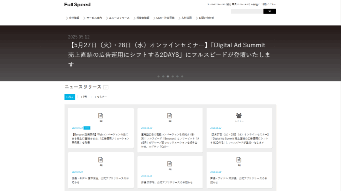Click the 2025.04.28 date text
Viewport: 342px width, 192px height.
pyautogui.click(x=216, y=172)
